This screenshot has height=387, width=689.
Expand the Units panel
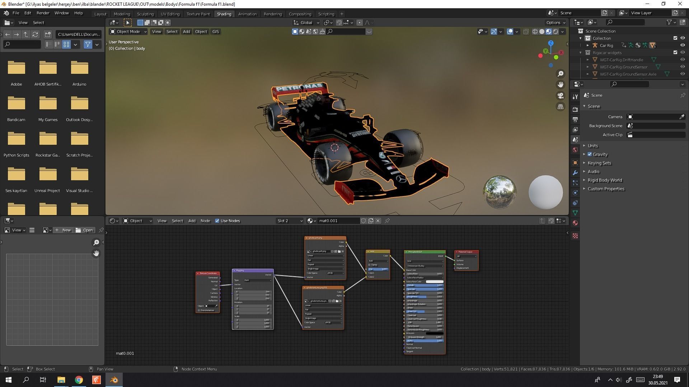tap(592, 146)
